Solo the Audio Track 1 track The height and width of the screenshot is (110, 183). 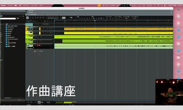click(36, 37)
